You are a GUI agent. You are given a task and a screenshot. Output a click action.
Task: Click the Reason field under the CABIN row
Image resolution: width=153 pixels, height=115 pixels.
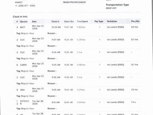(x=52, y=71)
